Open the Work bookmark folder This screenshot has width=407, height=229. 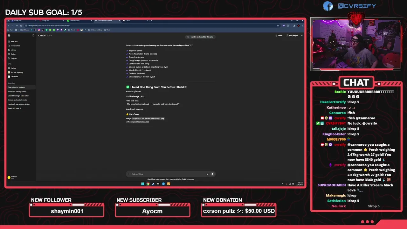107,30
